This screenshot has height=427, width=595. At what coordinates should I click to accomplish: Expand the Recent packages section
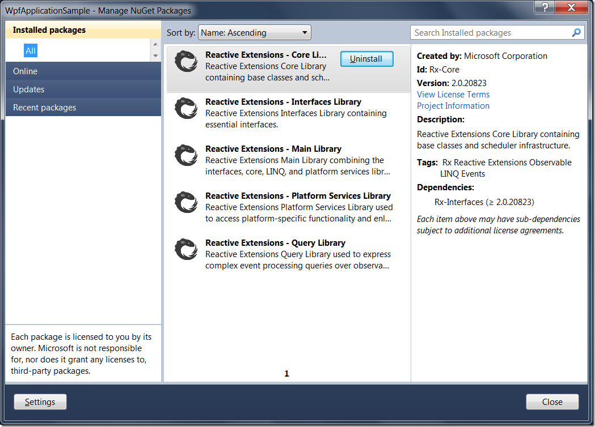(83, 108)
